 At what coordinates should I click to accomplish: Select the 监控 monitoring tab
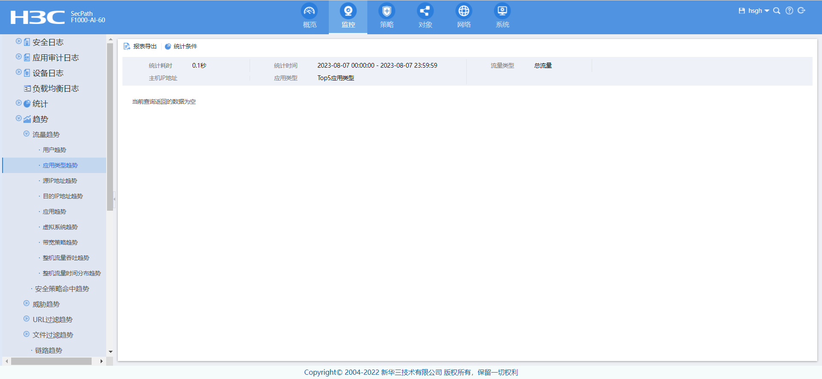[x=348, y=17]
